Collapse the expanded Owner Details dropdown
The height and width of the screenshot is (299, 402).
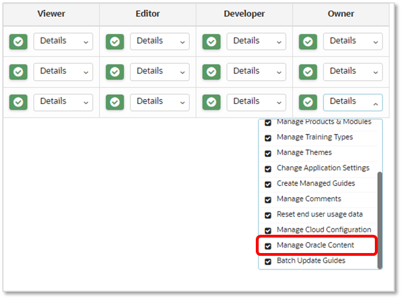[x=353, y=102]
